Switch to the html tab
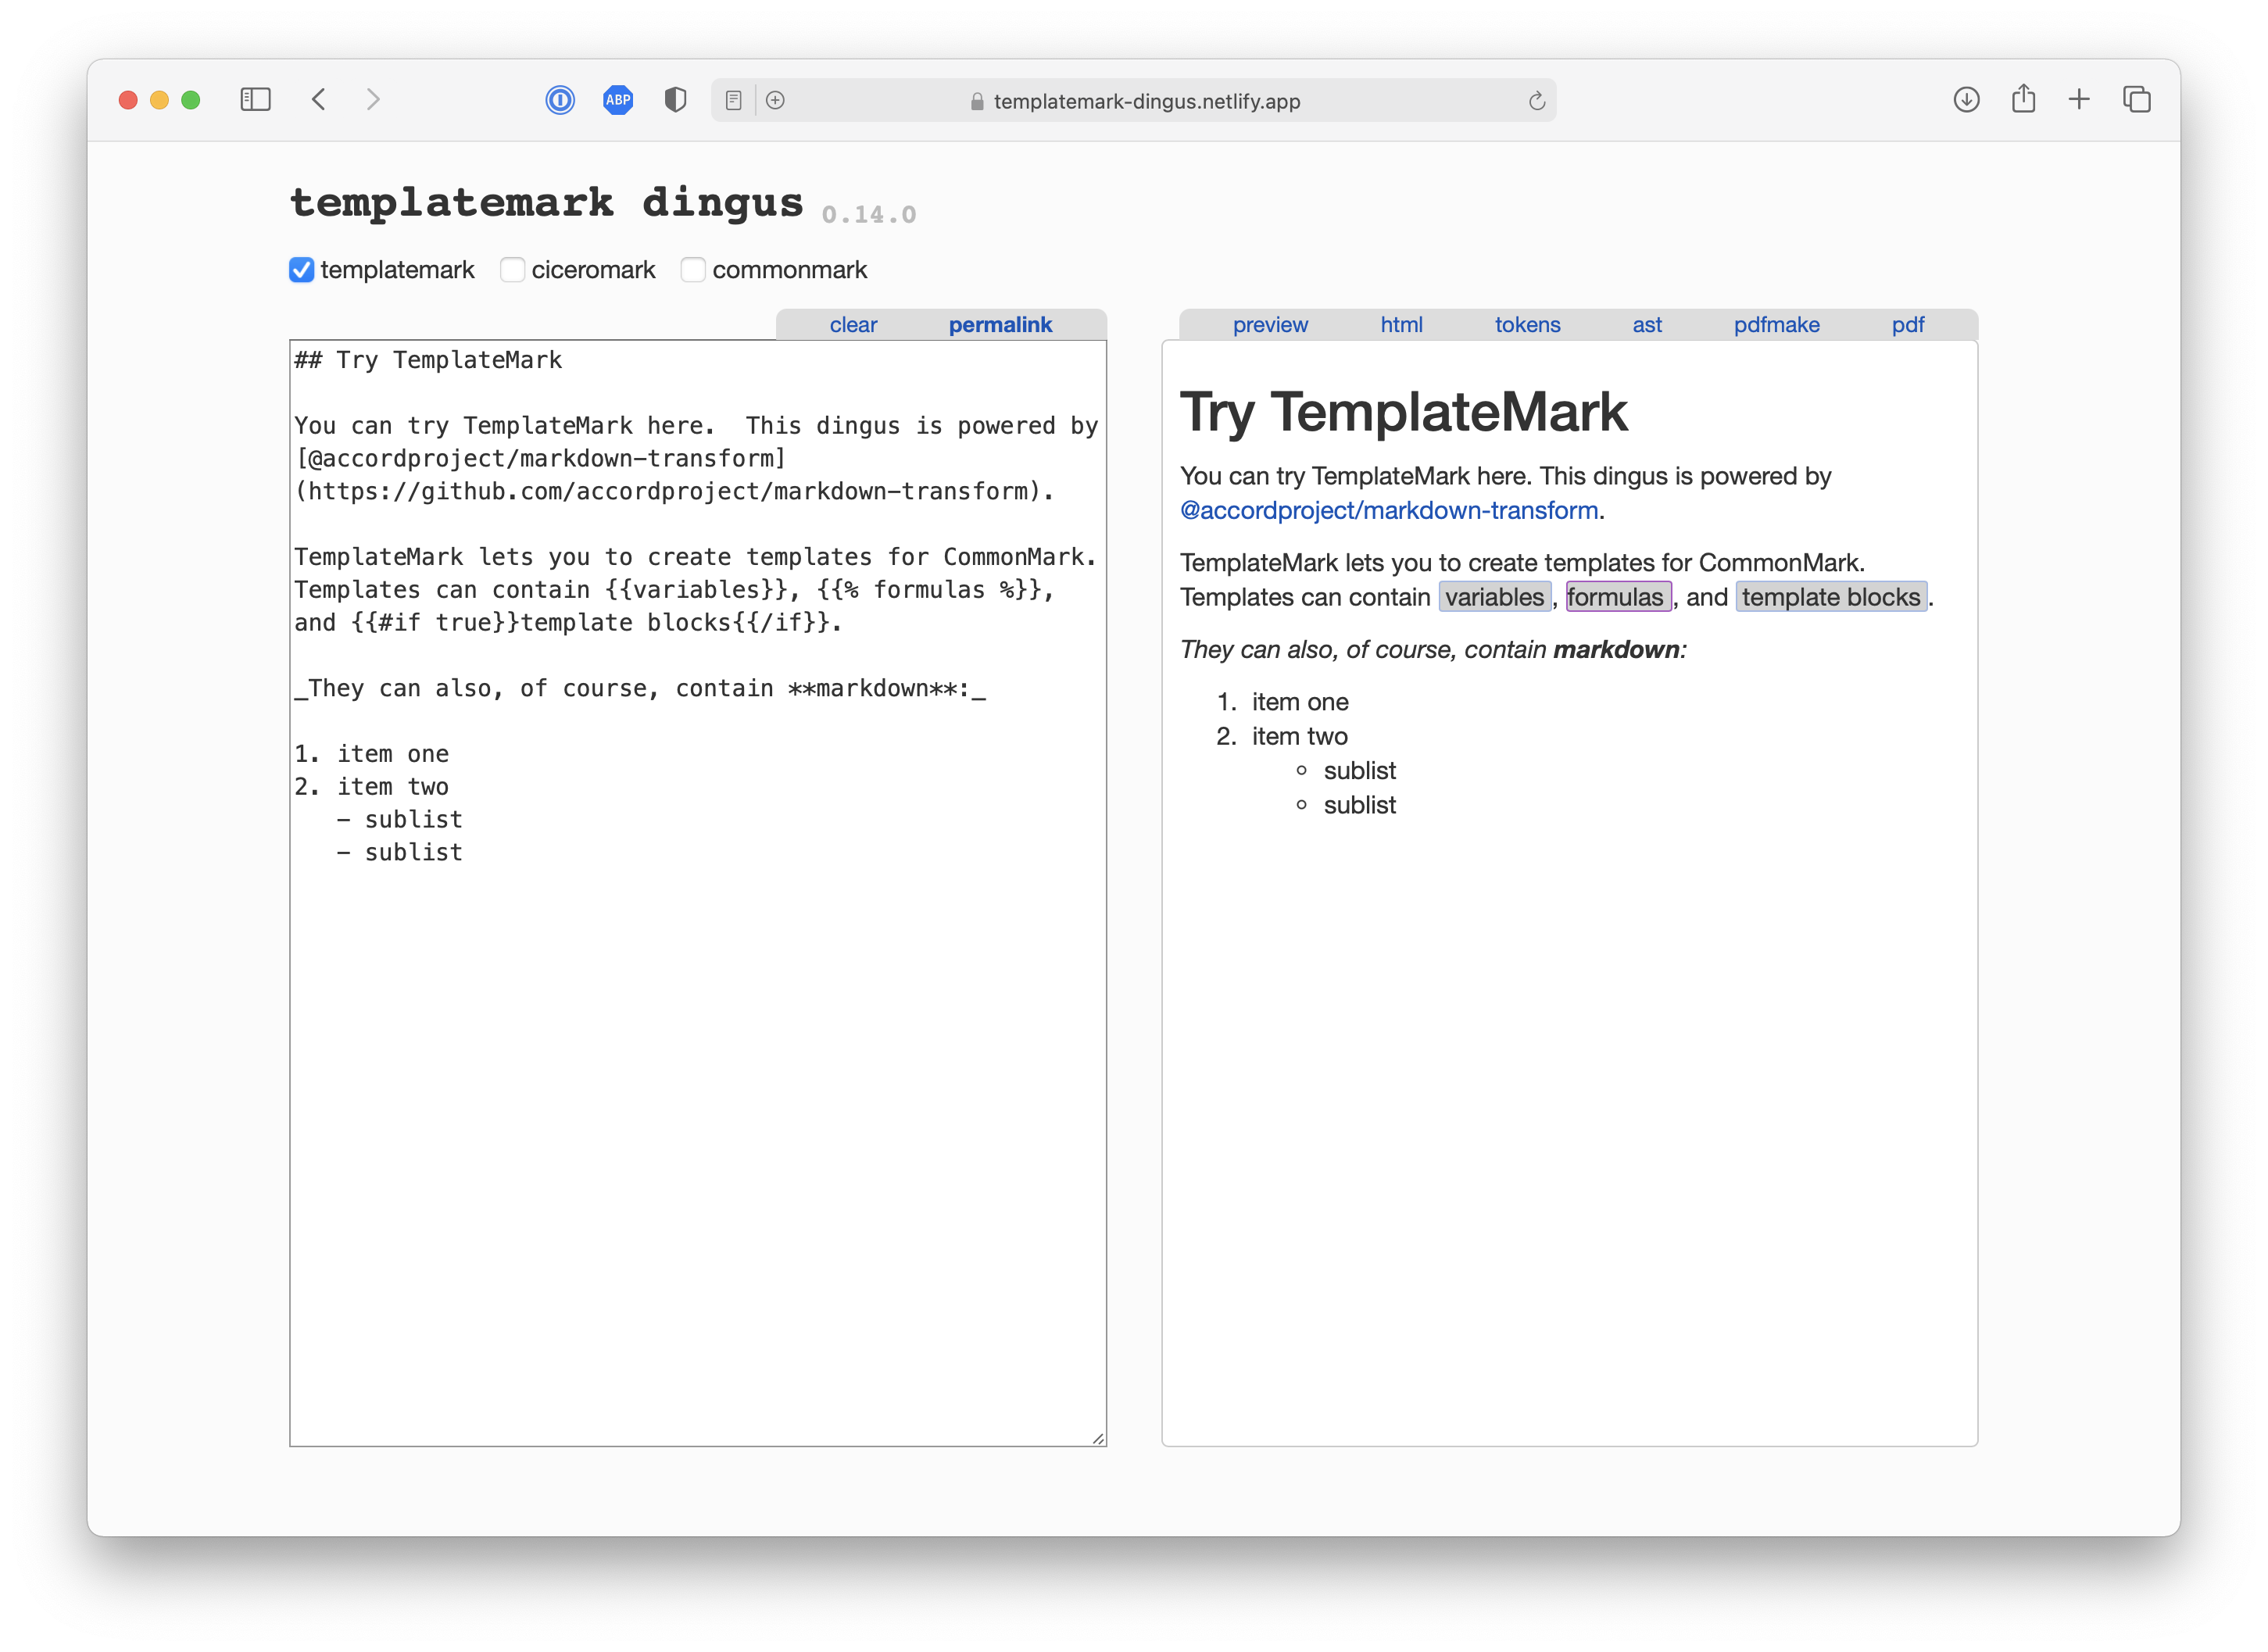The width and height of the screenshot is (2268, 1652). tap(1401, 325)
